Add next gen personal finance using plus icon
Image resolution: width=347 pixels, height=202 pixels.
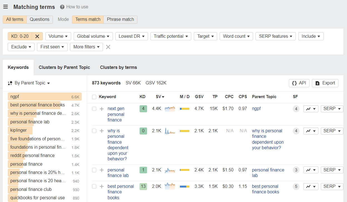[101, 108]
